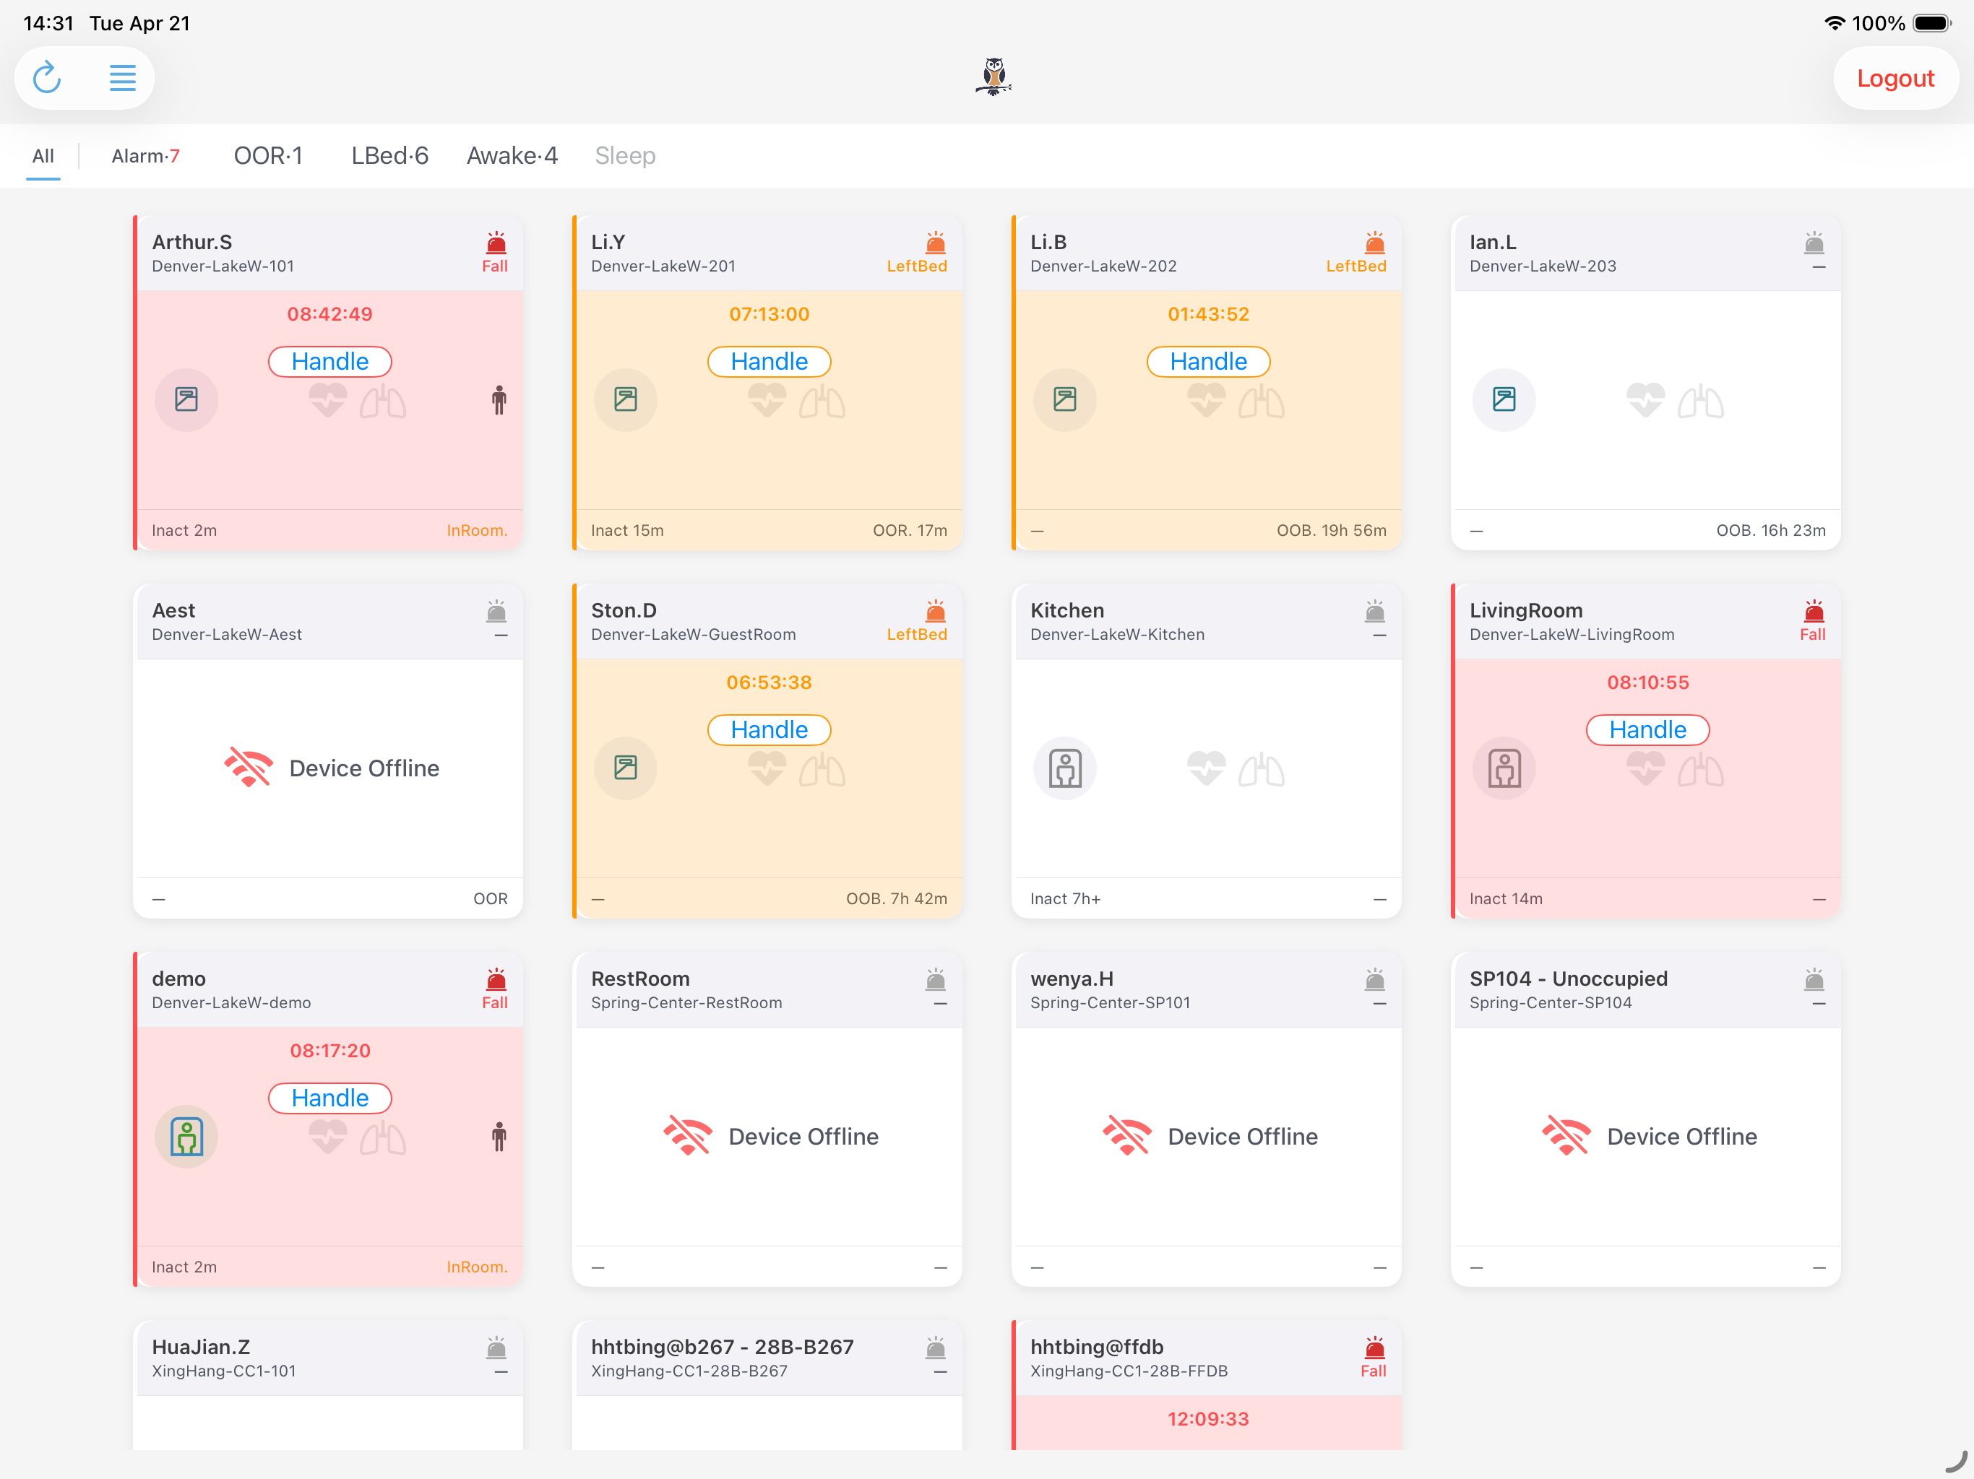Open the LBed·6 tab
The width and height of the screenshot is (1974, 1479).
click(x=390, y=156)
